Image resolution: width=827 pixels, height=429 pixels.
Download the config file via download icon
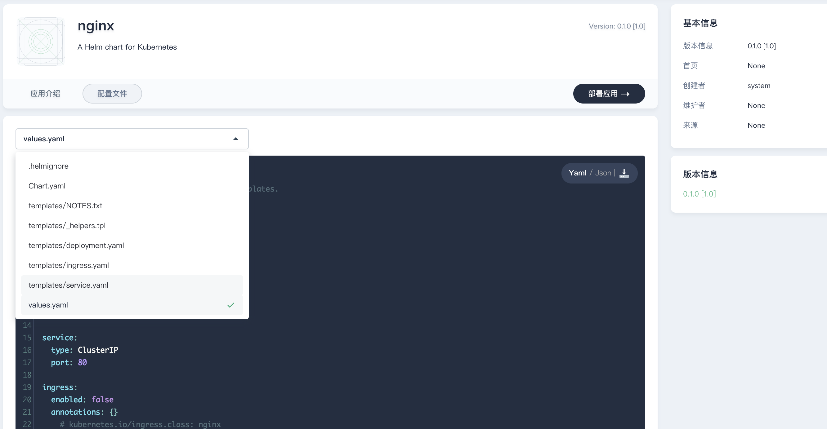tap(624, 173)
